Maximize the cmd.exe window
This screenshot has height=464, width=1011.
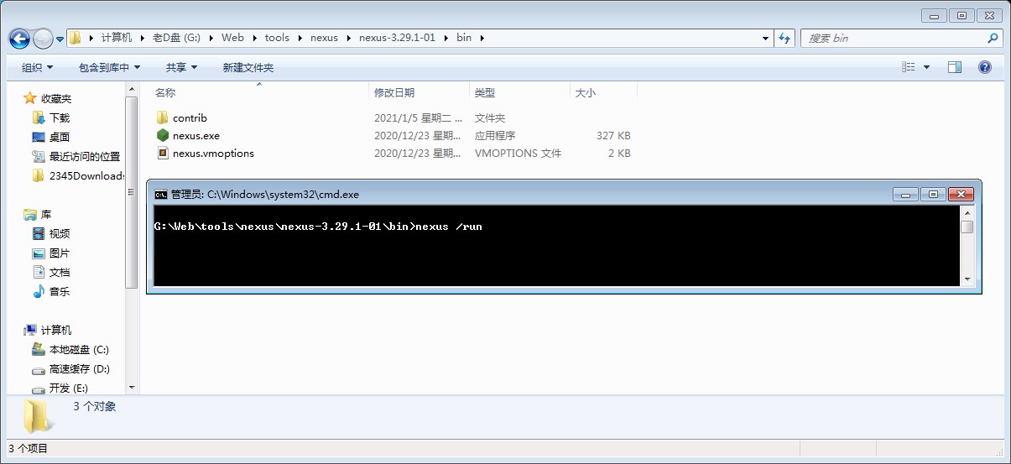933,194
